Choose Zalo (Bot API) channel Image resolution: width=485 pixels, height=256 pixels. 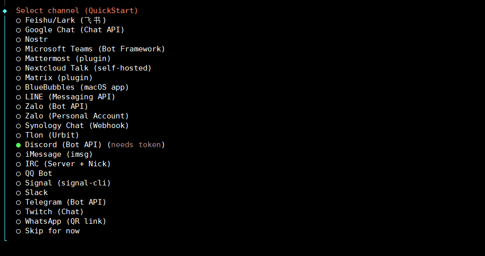click(56, 106)
